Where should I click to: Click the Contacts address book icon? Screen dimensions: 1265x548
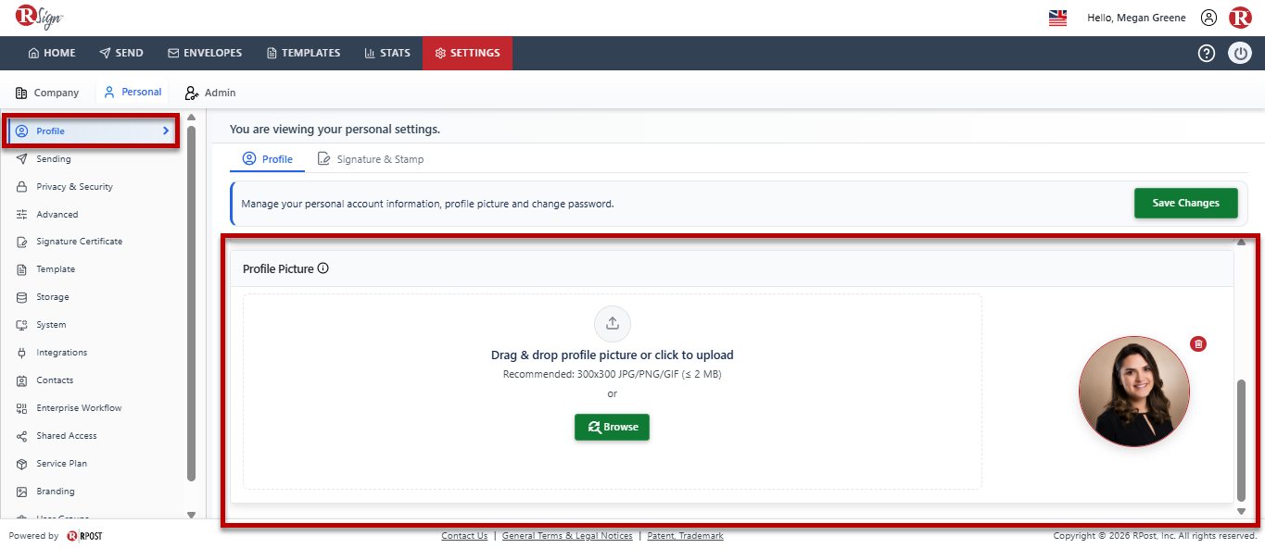tap(21, 380)
